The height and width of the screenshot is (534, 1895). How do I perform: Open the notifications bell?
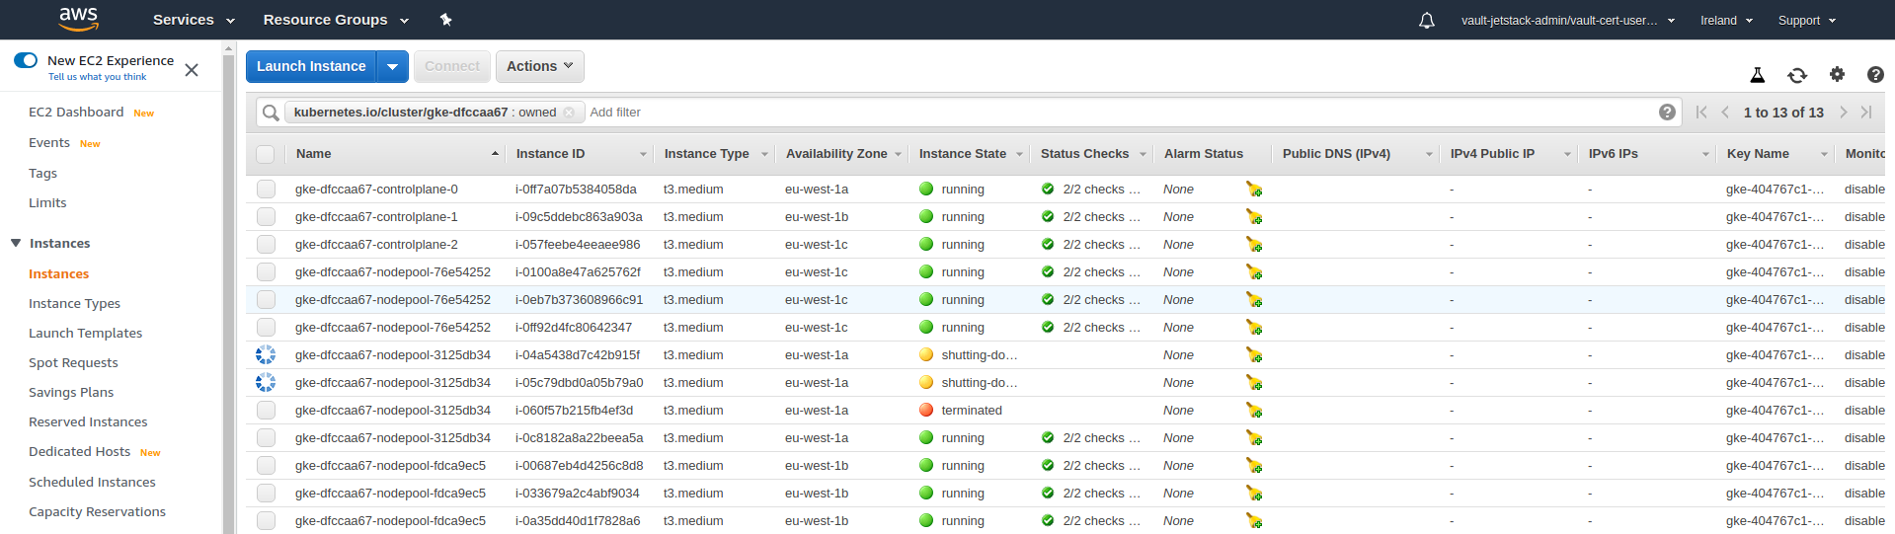click(x=1427, y=20)
